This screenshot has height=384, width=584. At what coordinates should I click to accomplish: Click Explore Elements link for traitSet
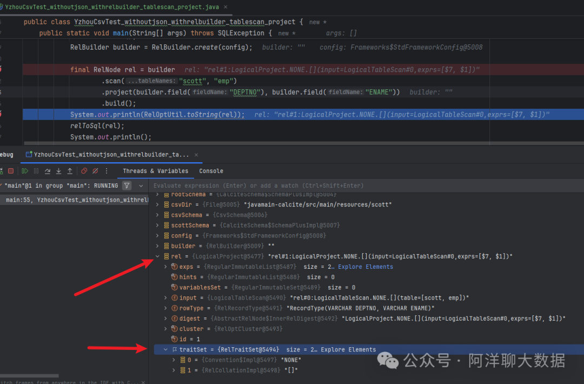(348, 349)
